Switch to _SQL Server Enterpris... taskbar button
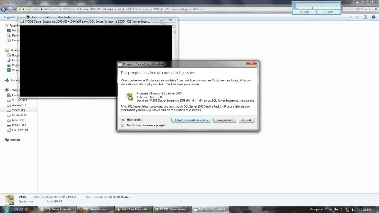 (x=57, y=209)
